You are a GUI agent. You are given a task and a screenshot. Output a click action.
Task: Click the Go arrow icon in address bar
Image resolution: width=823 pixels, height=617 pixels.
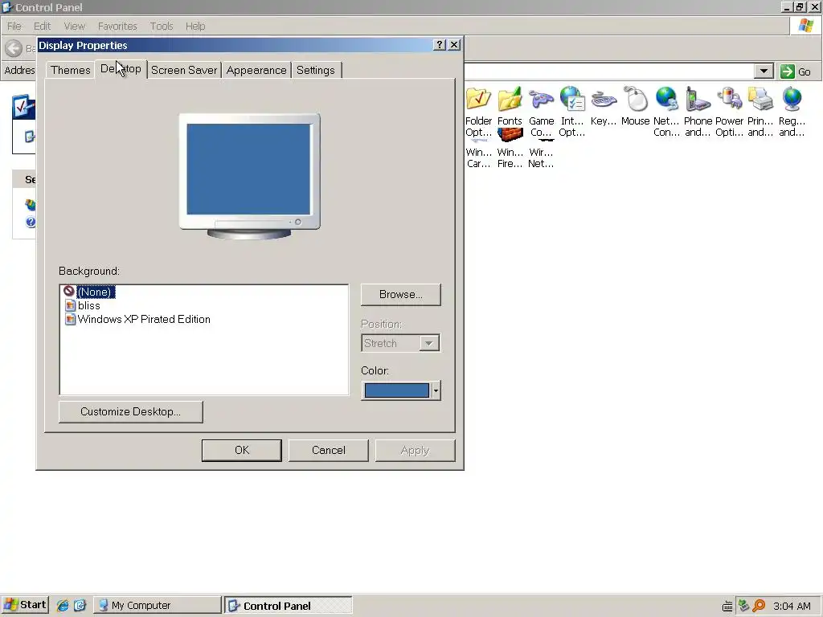(788, 72)
